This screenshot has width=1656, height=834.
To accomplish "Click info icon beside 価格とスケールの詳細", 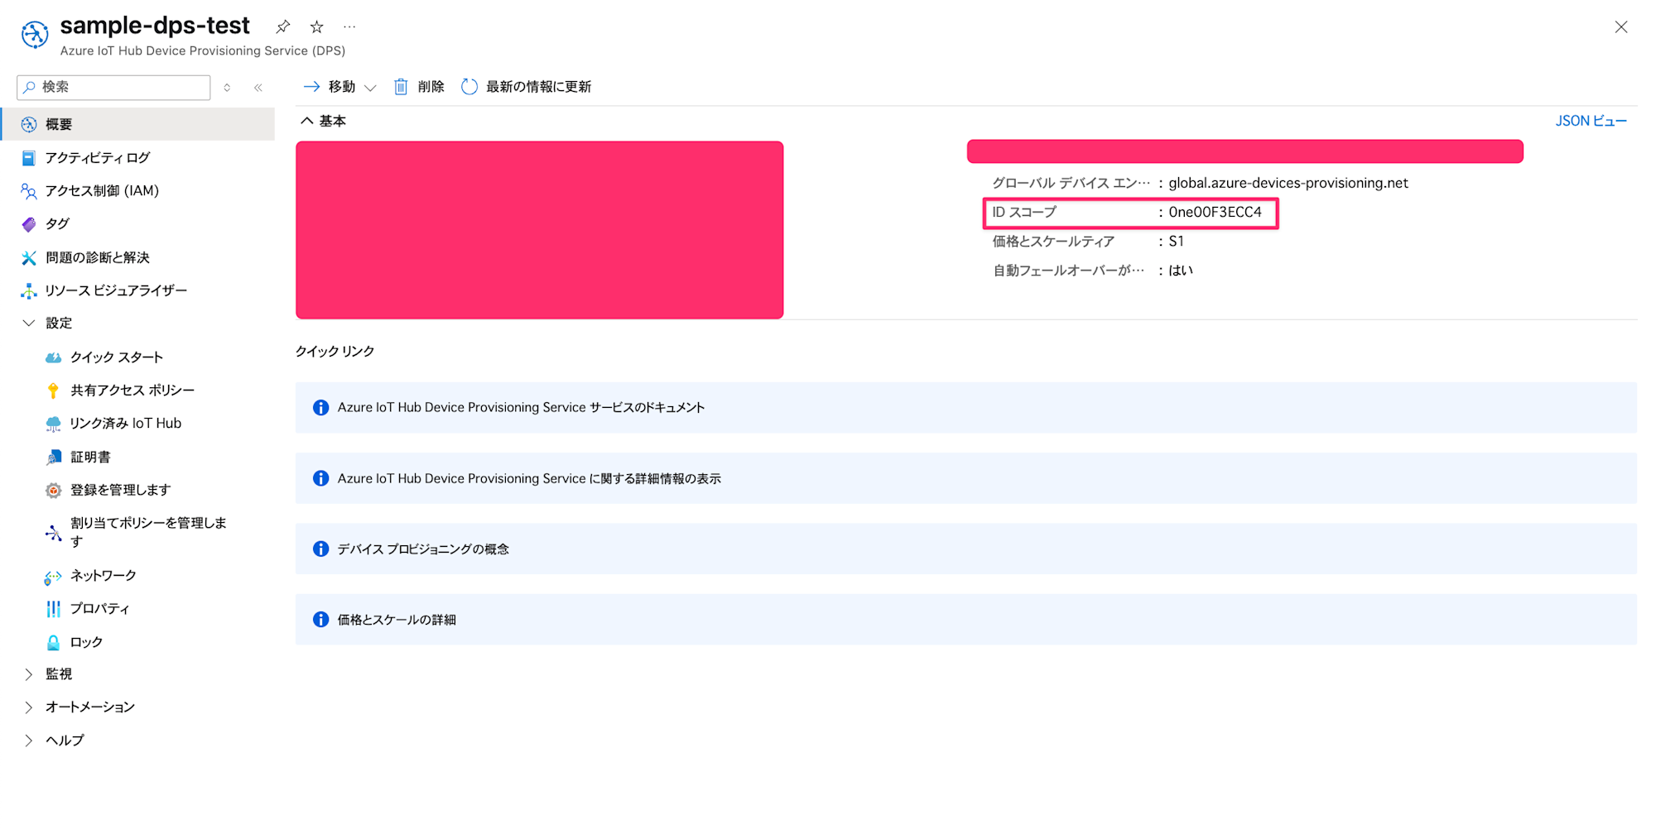I will (x=320, y=620).
